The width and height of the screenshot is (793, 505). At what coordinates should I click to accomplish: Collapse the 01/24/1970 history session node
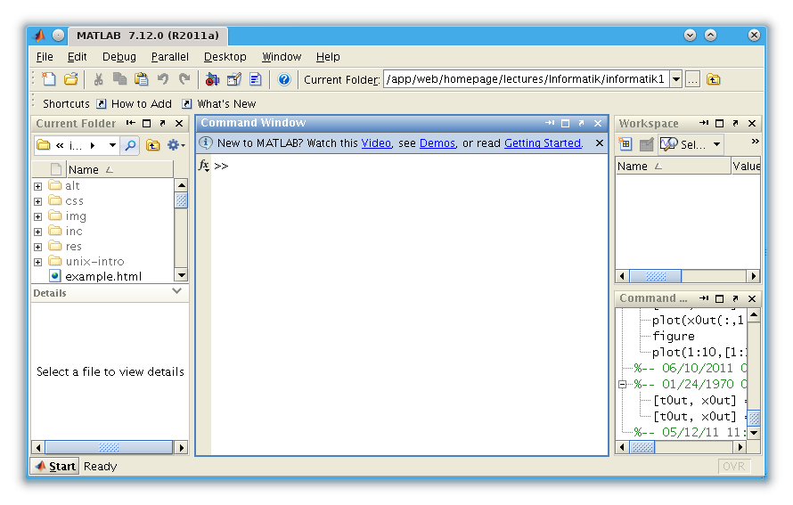(623, 385)
